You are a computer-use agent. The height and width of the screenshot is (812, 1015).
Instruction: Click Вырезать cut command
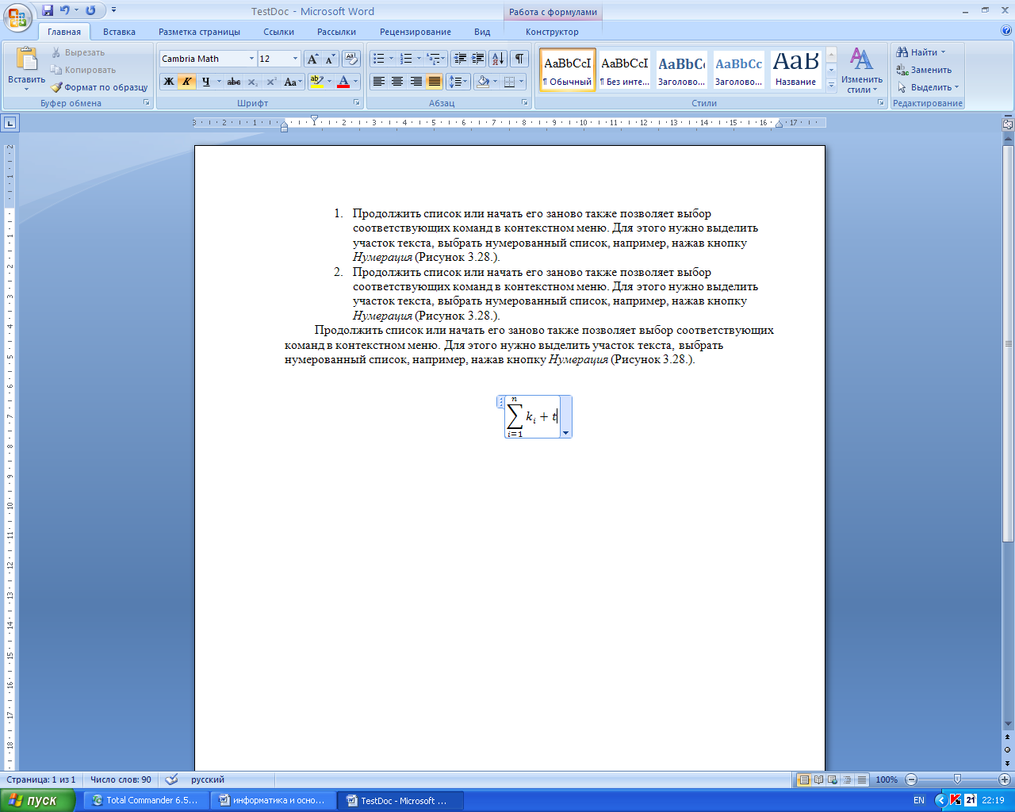click(78, 52)
